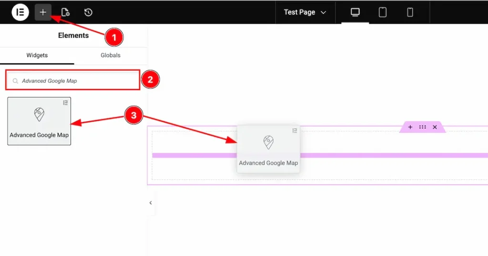Select the Widgets tab

tap(37, 55)
